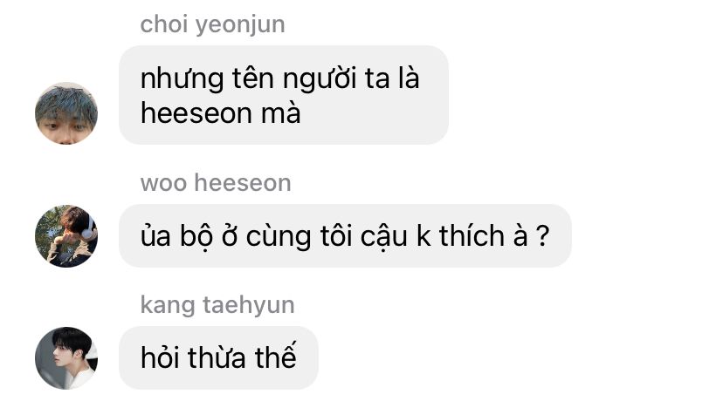Click the 'hỏi thừa thế' message bubble

[x=218, y=357]
